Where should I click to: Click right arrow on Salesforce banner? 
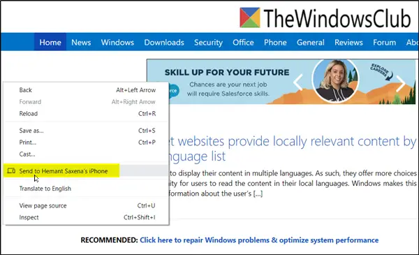click(400, 84)
